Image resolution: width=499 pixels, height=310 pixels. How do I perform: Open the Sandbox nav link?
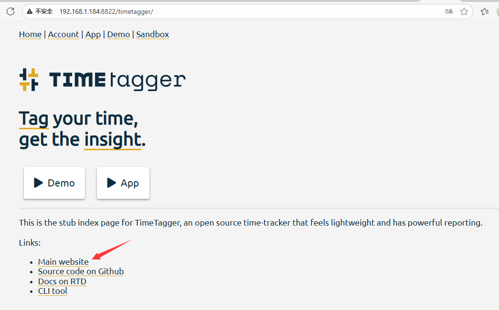[152, 34]
